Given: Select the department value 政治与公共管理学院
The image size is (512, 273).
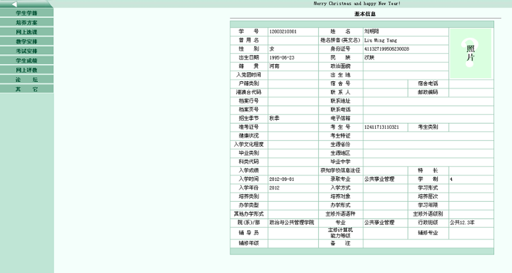Looking at the screenshot, I should click(x=292, y=222).
